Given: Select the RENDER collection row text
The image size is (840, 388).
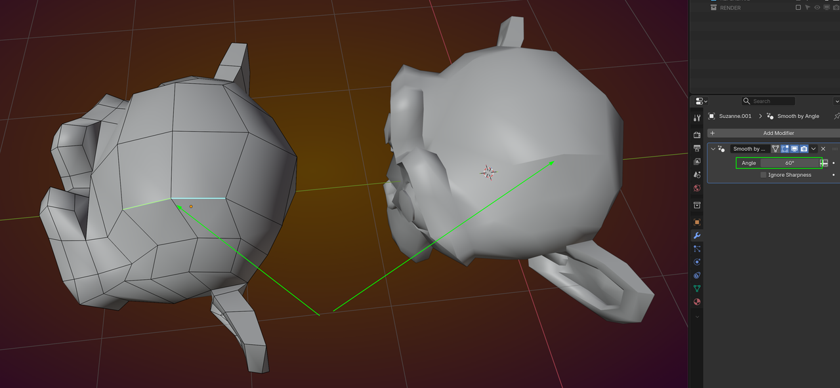Looking at the screenshot, I should [x=730, y=8].
